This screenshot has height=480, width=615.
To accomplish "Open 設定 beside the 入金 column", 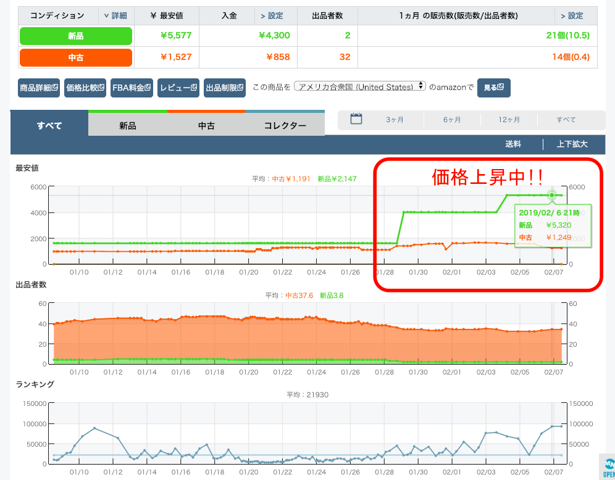I will [x=271, y=15].
